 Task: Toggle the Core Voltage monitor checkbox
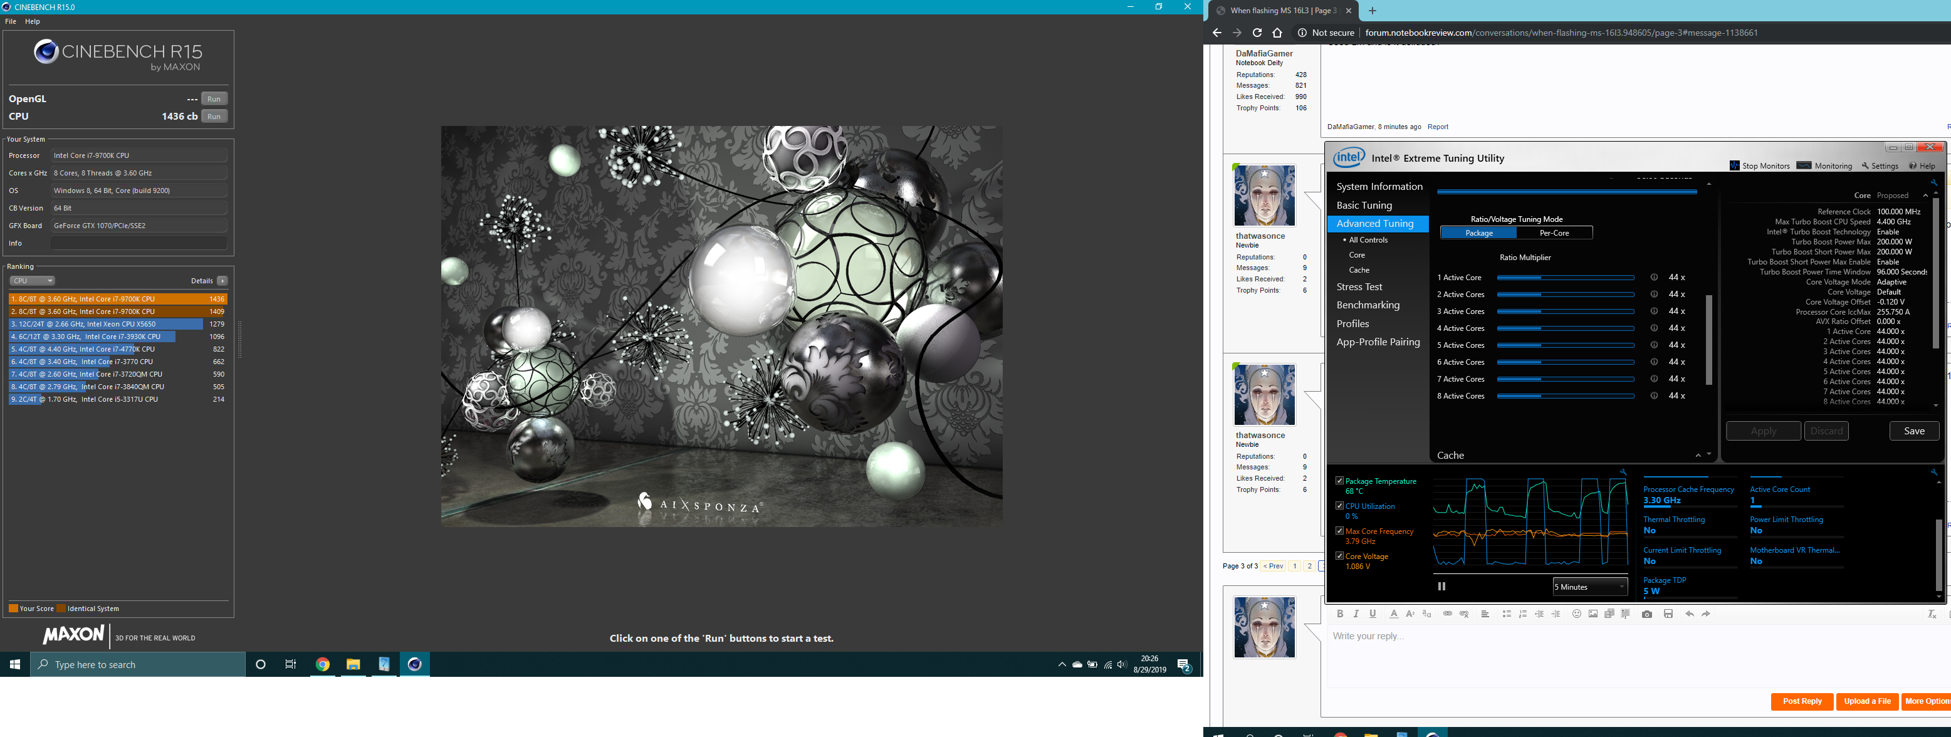click(x=1339, y=556)
